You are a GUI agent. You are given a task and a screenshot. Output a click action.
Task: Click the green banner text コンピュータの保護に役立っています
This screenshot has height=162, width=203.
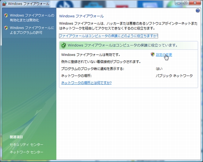(147, 46)
